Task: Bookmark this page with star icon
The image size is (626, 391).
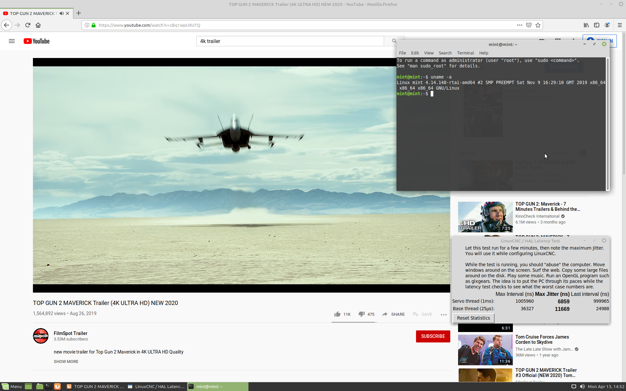Action: [538, 25]
